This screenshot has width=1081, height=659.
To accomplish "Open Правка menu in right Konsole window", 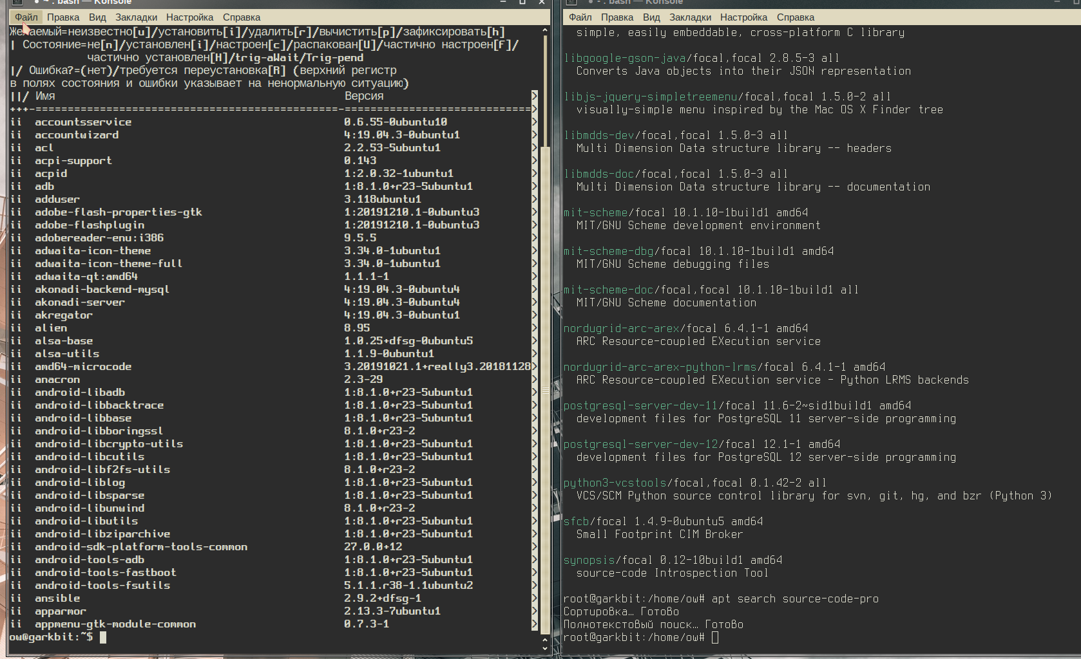I will coord(617,17).
